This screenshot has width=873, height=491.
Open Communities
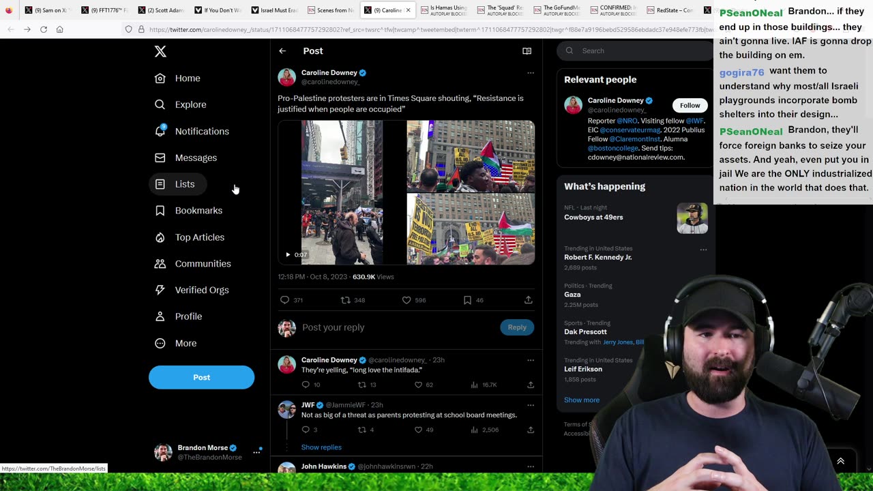point(193,264)
